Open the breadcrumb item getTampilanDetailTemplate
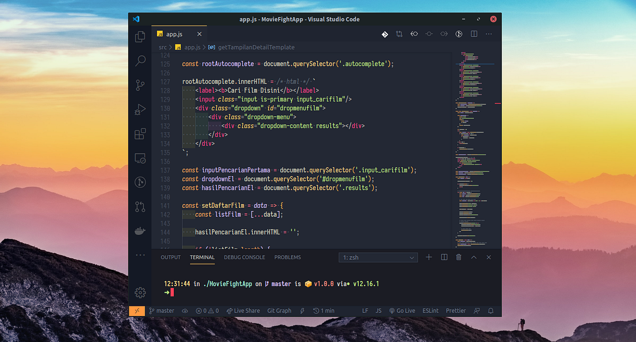Image resolution: width=636 pixels, height=342 pixels. click(x=258, y=47)
